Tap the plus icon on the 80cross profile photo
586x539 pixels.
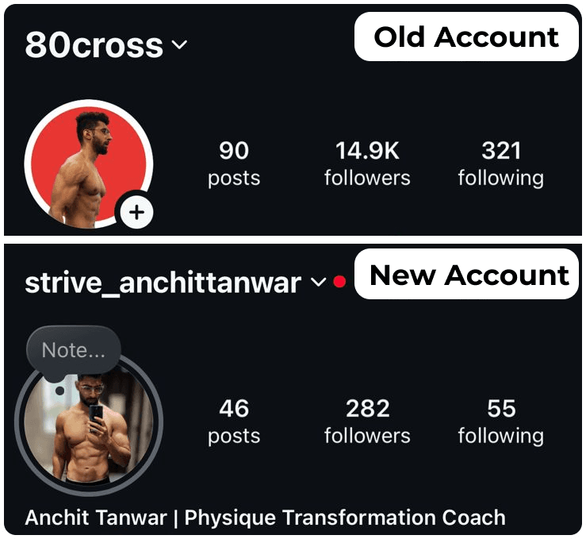(136, 212)
